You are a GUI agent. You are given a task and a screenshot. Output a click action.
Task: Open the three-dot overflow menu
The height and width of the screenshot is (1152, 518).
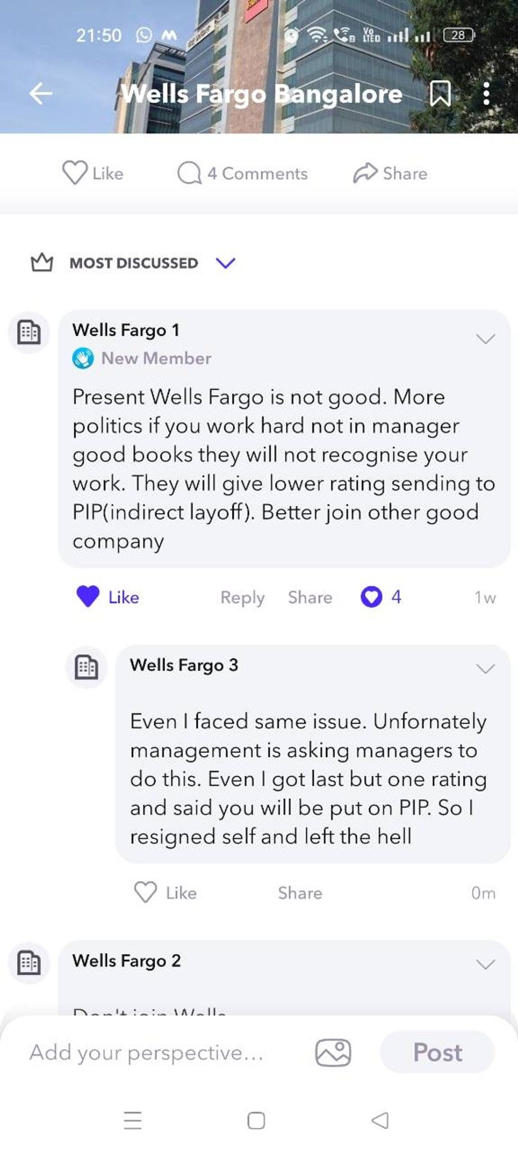click(487, 93)
